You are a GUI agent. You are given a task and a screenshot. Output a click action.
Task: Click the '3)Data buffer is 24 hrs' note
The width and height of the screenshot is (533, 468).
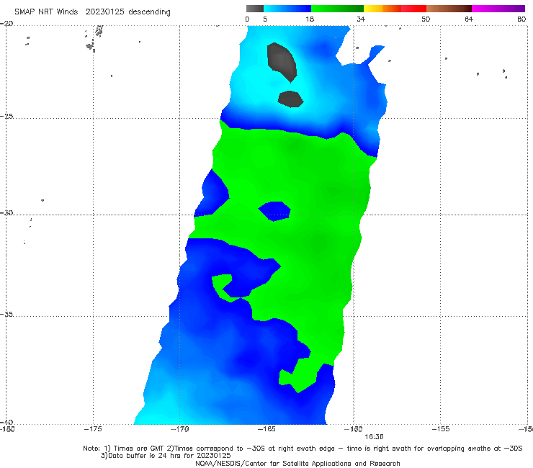(x=166, y=456)
